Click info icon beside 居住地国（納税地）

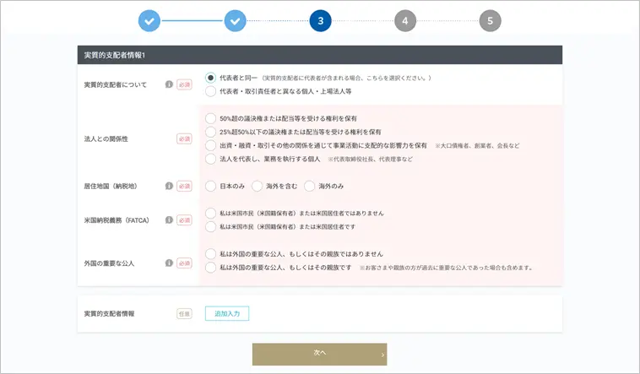tap(169, 186)
